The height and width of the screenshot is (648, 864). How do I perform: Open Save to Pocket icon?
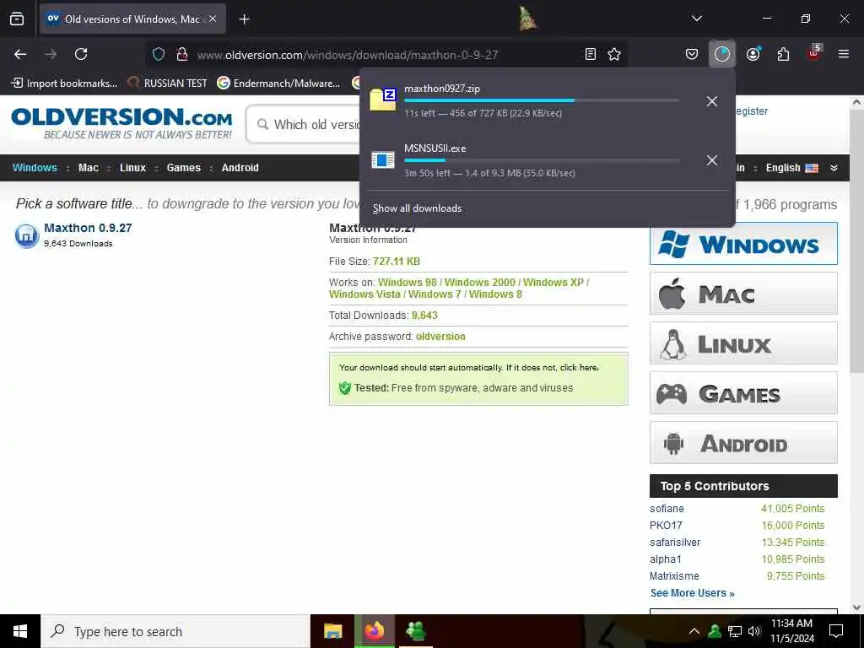(692, 54)
